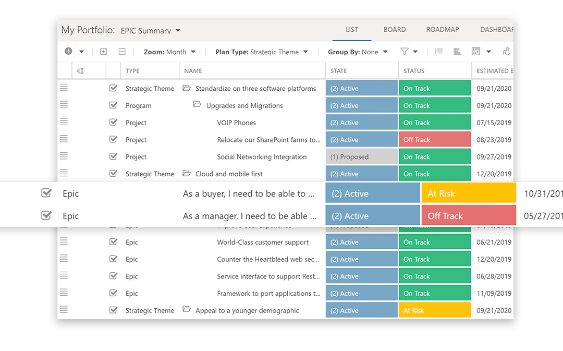Click the expand all rows icon
This screenshot has width=563, height=351.
tap(103, 52)
